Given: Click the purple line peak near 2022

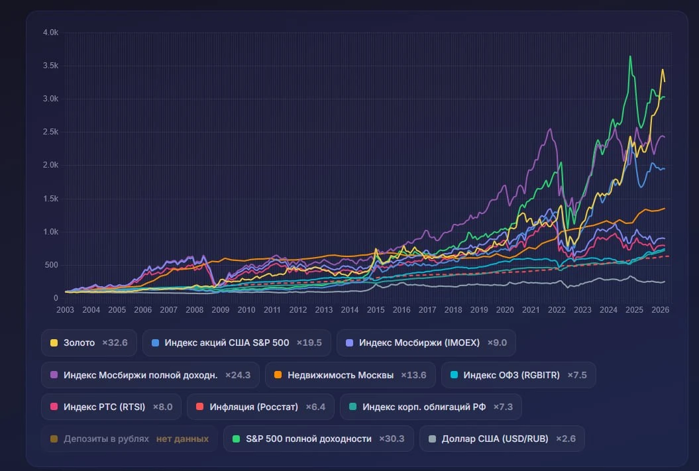Looking at the screenshot, I should pyautogui.click(x=550, y=130).
